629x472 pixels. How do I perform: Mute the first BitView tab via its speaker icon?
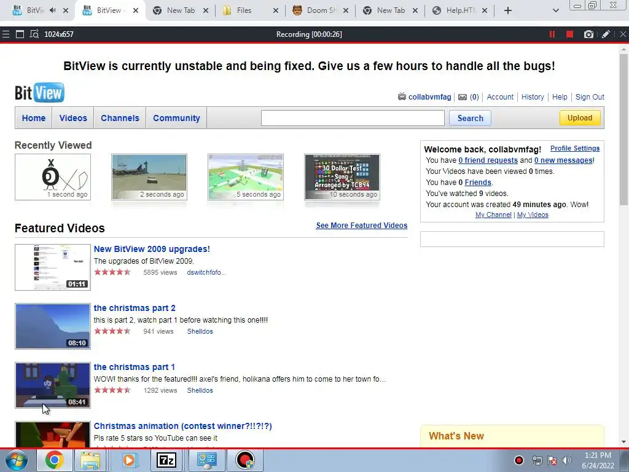[53, 10]
